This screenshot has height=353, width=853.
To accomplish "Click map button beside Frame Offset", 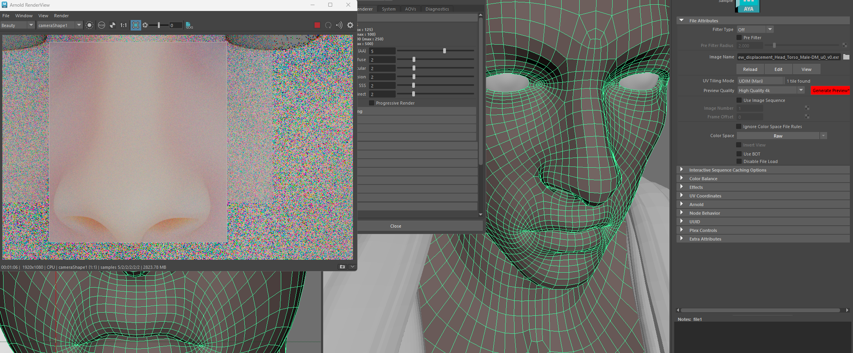I will point(807,116).
